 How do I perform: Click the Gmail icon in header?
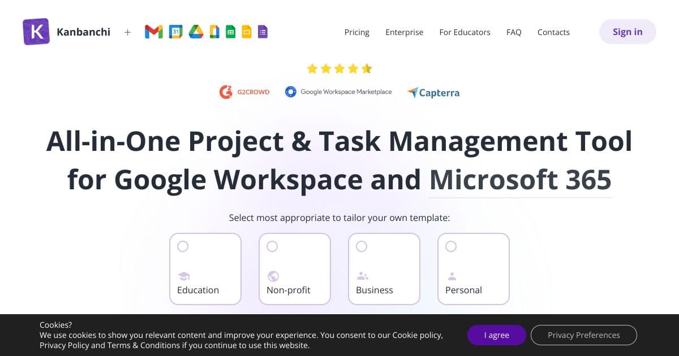point(153,32)
